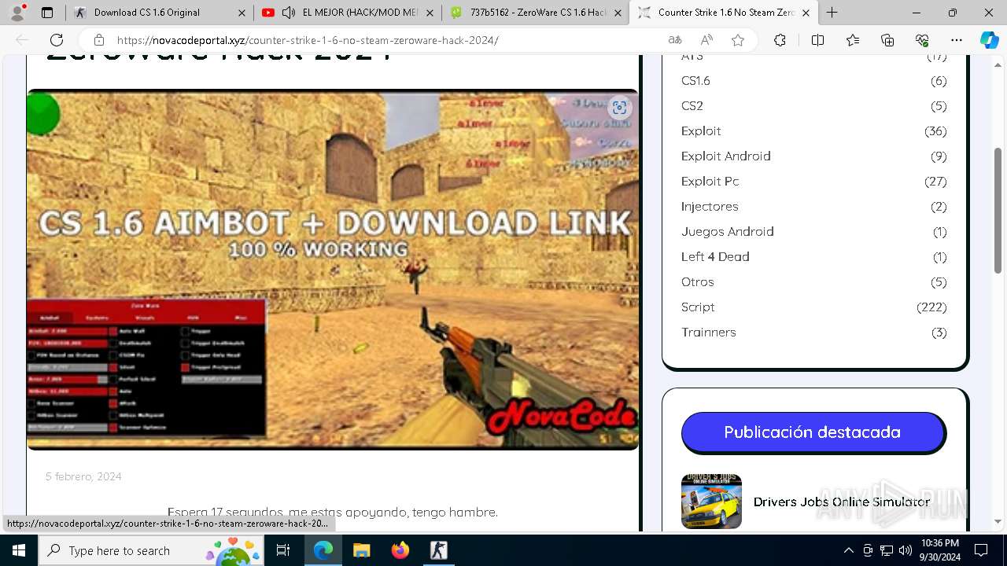Close the Download CS 1.6 Original tab
Image resolution: width=1007 pixels, height=566 pixels.
coord(242,13)
